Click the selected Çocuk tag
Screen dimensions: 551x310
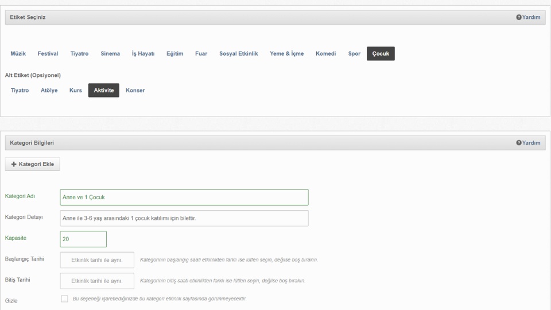tap(381, 54)
